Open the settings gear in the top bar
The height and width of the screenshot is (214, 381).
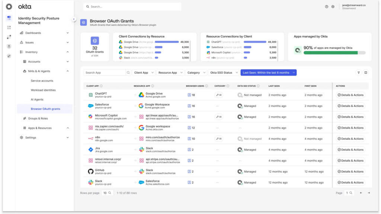(x=333, y=7)
